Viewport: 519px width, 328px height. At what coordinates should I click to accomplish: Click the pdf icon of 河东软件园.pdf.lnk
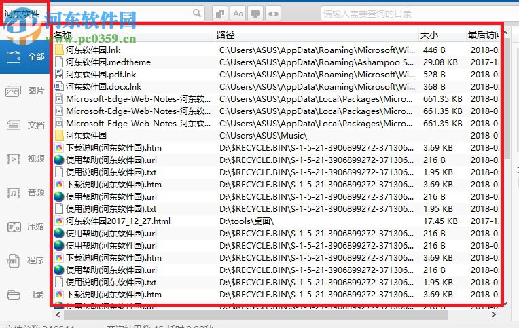[59, 75]
